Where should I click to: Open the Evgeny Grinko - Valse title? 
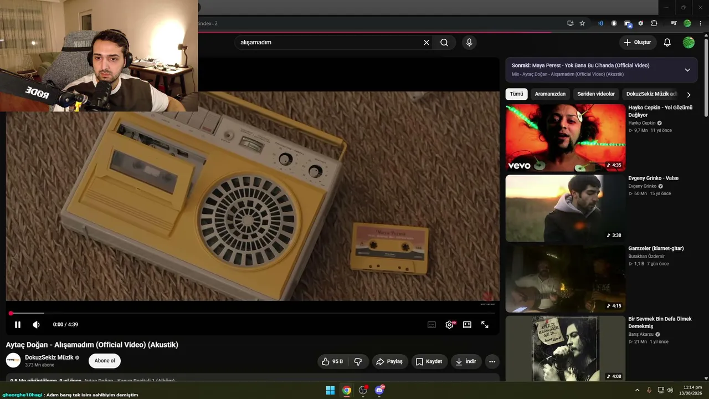[x=653, y=178]
